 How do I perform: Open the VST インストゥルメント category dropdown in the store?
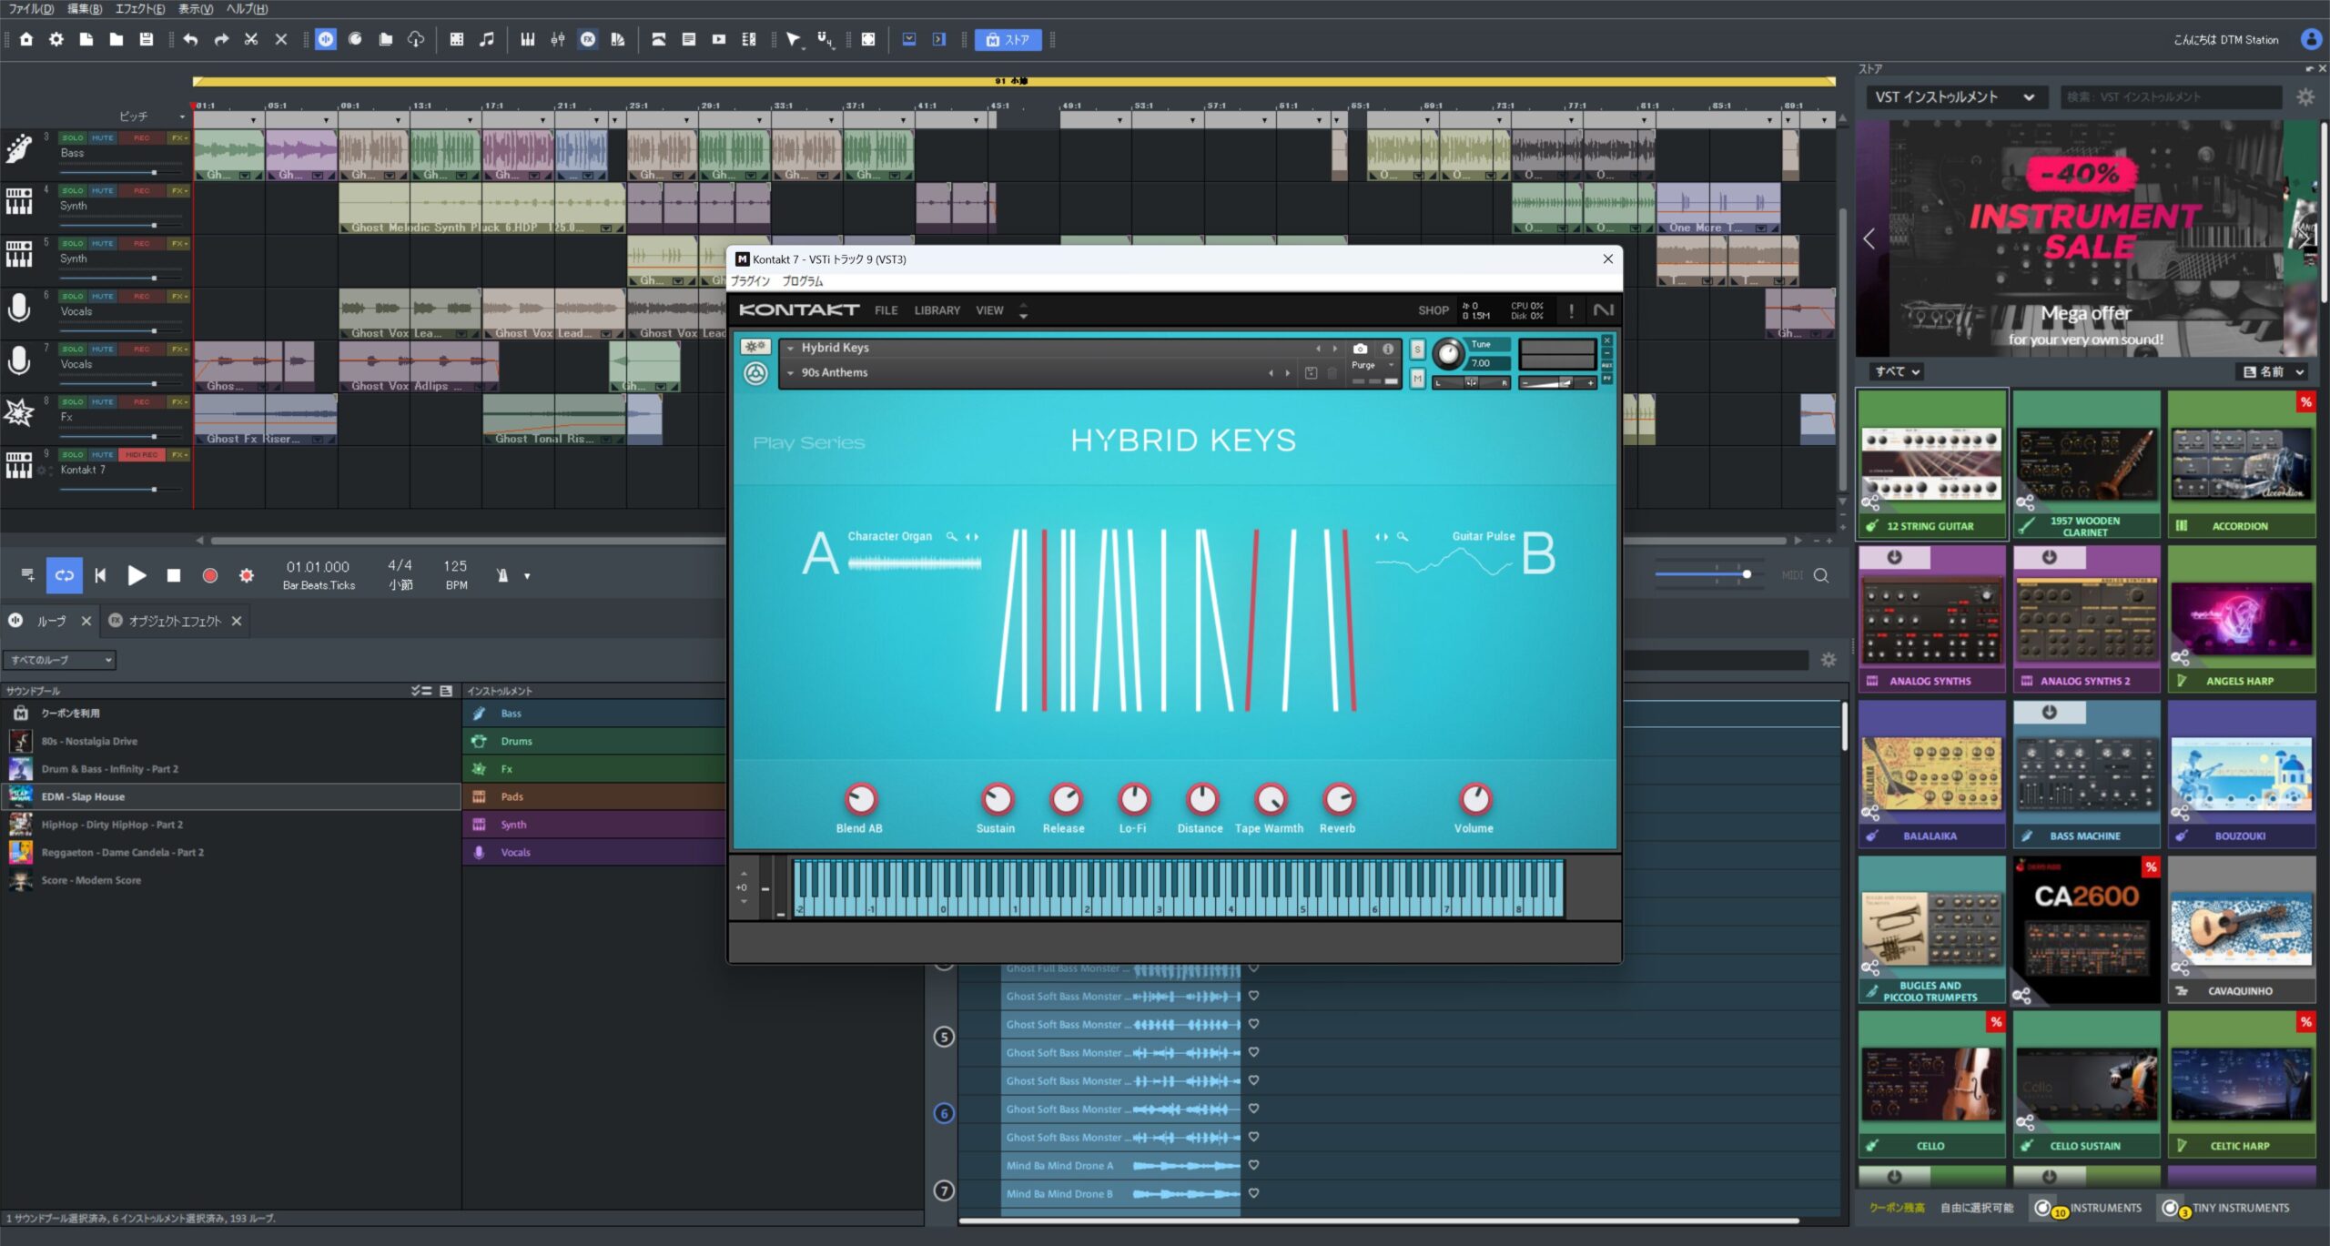coord(1957,96)
